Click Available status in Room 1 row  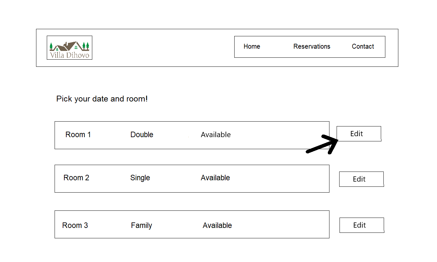pos(216,135)
